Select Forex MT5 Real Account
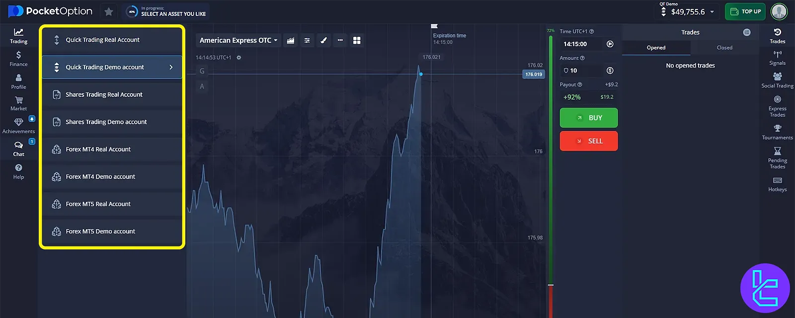This screenshot has width=795, height=318. (112, 204)
